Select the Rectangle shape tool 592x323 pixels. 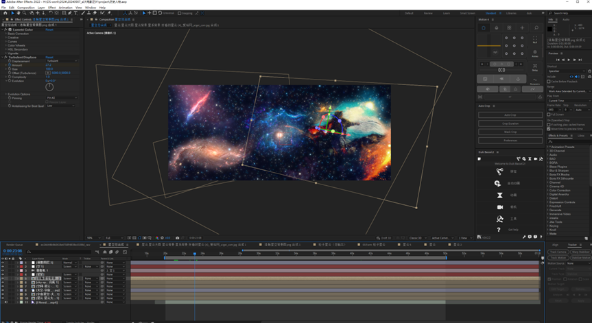(64, 13)
